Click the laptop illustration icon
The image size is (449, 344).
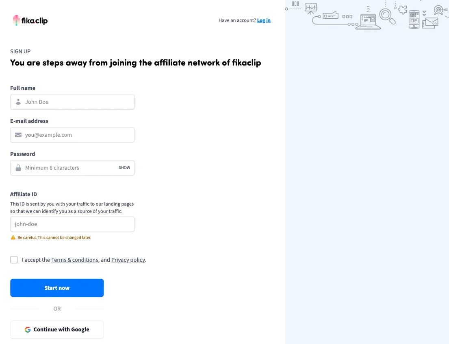click(x=368, y=21)
